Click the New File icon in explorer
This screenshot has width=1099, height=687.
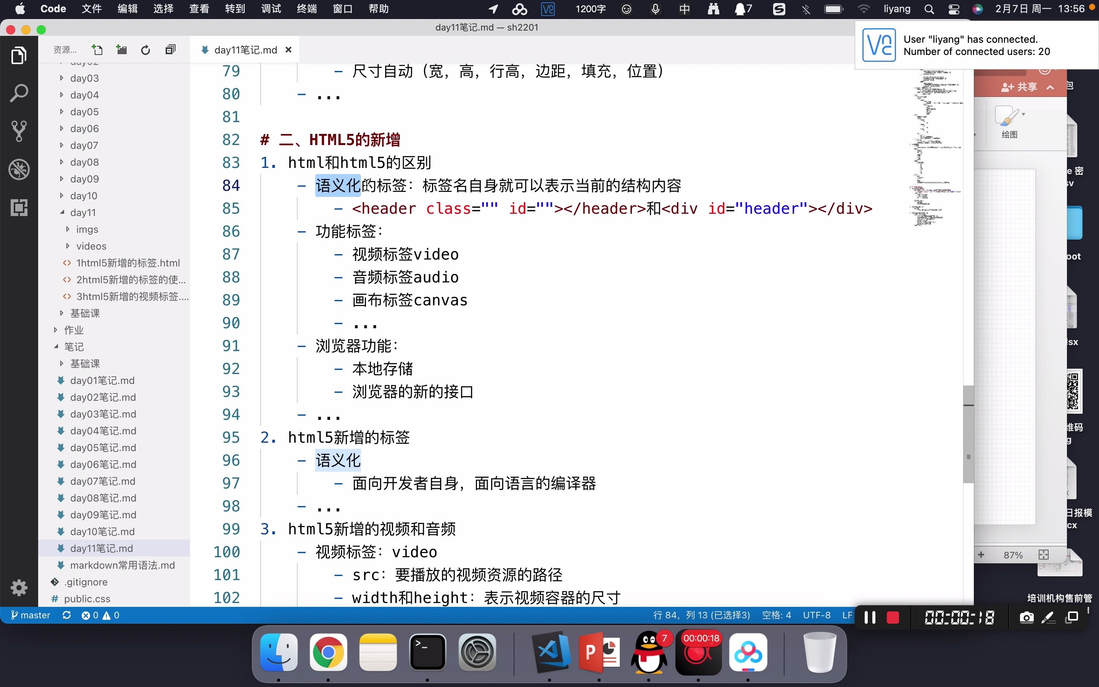[x=97, y=50]
